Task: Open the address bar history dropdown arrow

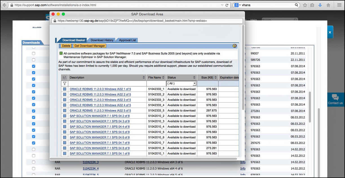Action: pyautogui.click(x=222, y=5)
